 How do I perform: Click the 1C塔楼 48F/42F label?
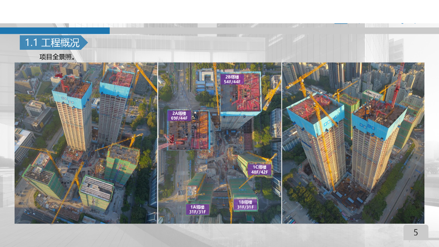[x=259, y=170]
